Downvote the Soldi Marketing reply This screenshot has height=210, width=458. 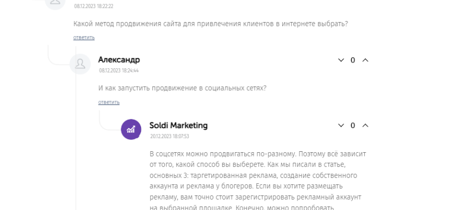tap(341, 126)
